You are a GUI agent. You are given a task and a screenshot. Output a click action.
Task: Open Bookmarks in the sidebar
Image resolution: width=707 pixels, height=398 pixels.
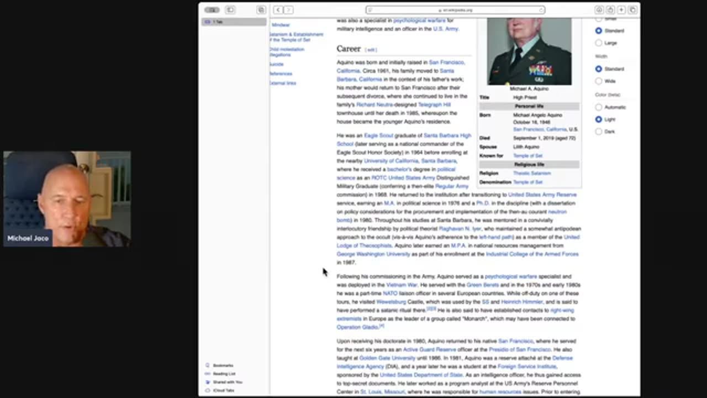[223, 365]
